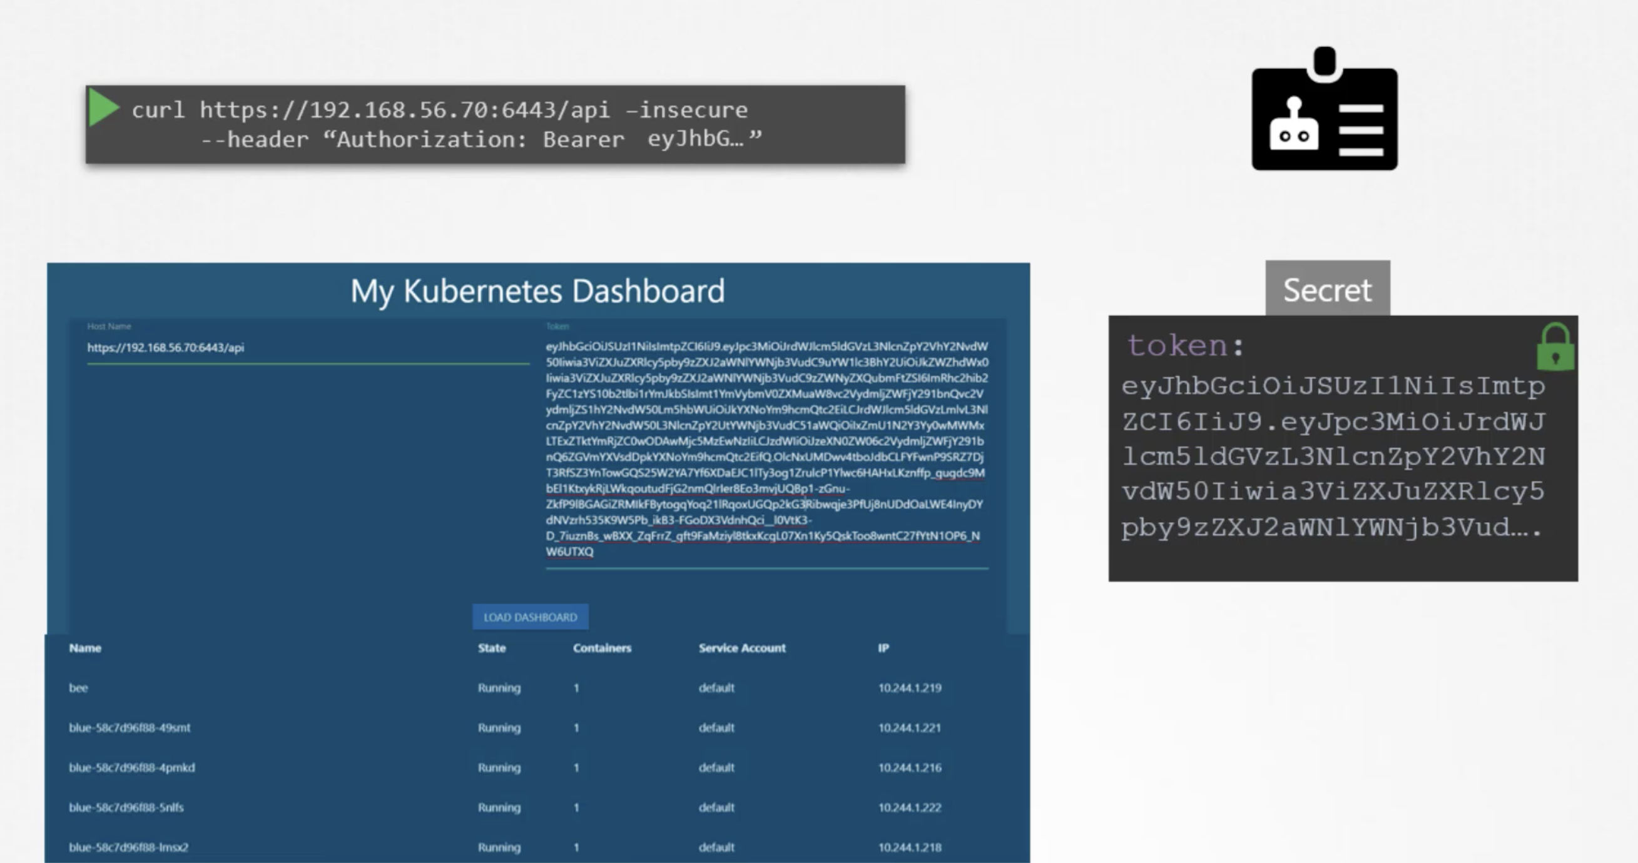This screenshot has height=863, width=1638.
Task: Click inside the Token text area
Action: coord(767,448)
